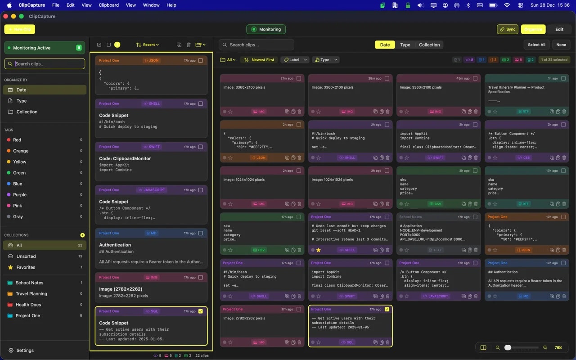
Task: Open the duplicate clips icon in list toolbar
Action: tap(179, 45)
